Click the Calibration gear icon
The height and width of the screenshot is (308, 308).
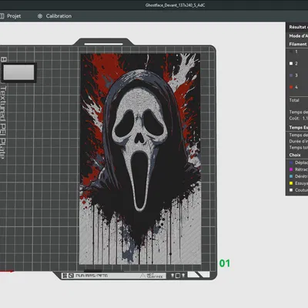[40, 16]
